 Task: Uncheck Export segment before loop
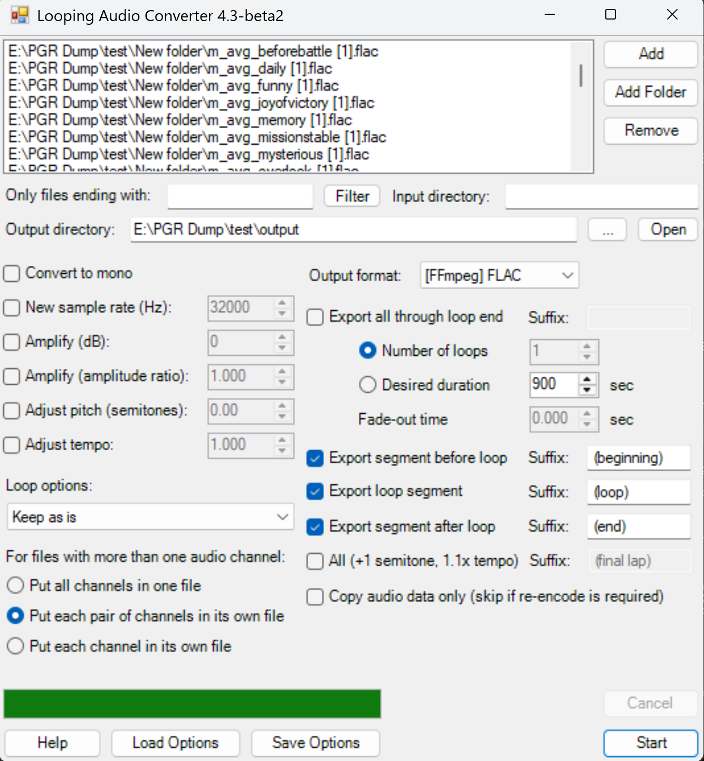pos(315,458)
